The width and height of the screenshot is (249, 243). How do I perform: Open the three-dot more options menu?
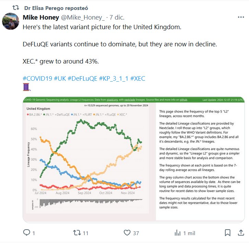(240, 17)
